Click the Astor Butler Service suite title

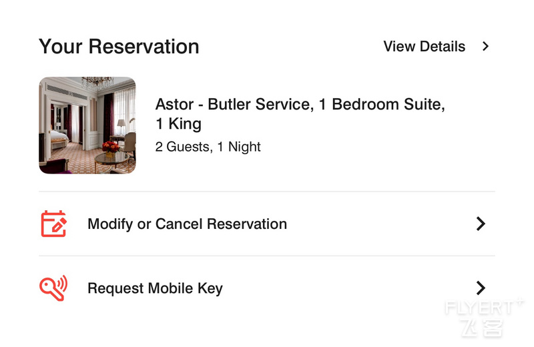300,113
